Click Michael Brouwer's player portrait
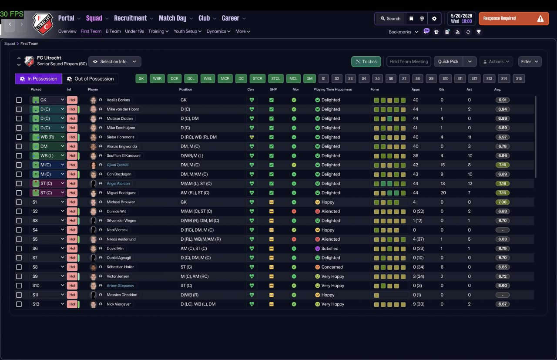The height and width of the screenshot is (360, 557). tap(93, 202)
